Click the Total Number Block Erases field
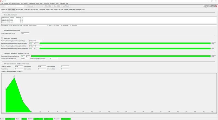This screenshot has width=218, height=120. [25, 59]
